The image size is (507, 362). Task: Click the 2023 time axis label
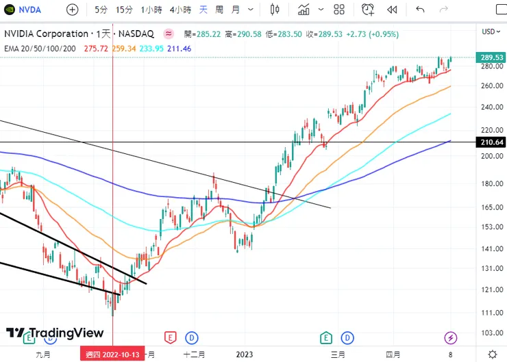tap(245, 354)
